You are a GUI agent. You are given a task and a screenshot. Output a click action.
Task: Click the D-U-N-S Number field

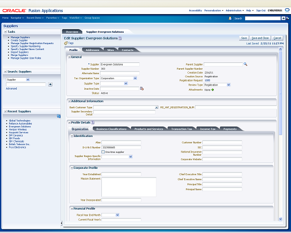pos(121,147)
